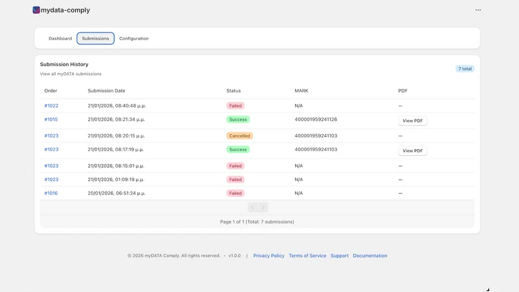This screenshot has height=292, width=519.
Task: Click the MARK column header
Action: click(x=301, y=91)
